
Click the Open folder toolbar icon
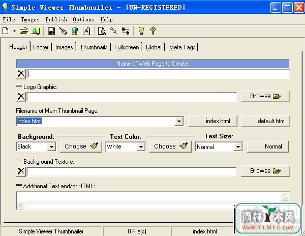coord(24,31)
